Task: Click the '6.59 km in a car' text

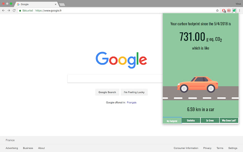Action: coord(200,109)
